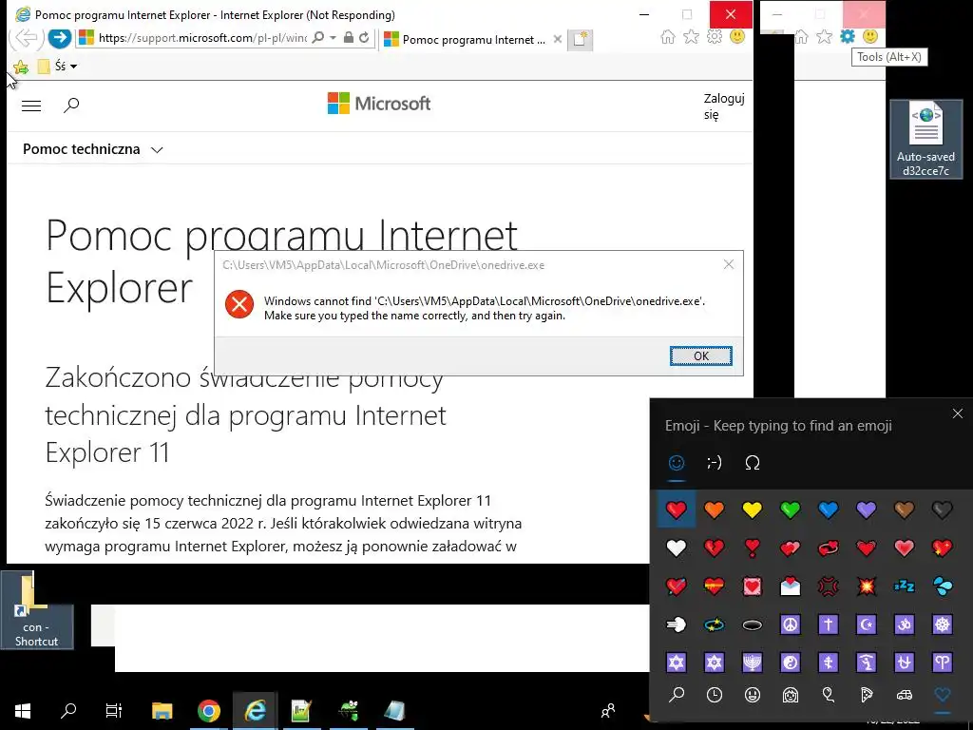Pick the green heart emoji
This screenshot has width=973, height=730.
[x=790, y=509]
